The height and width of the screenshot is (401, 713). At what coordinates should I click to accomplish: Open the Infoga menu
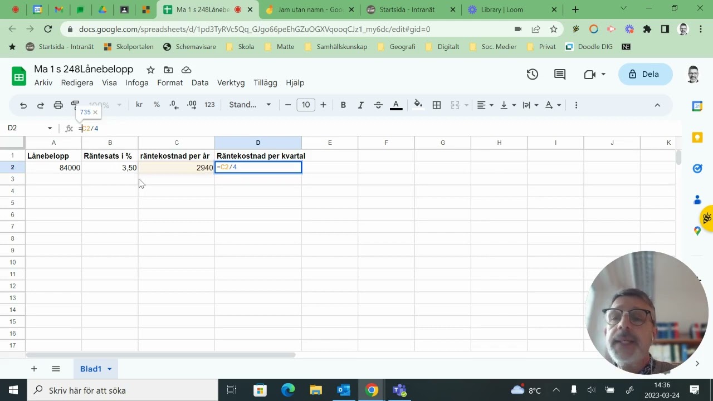tap(137, 82)
